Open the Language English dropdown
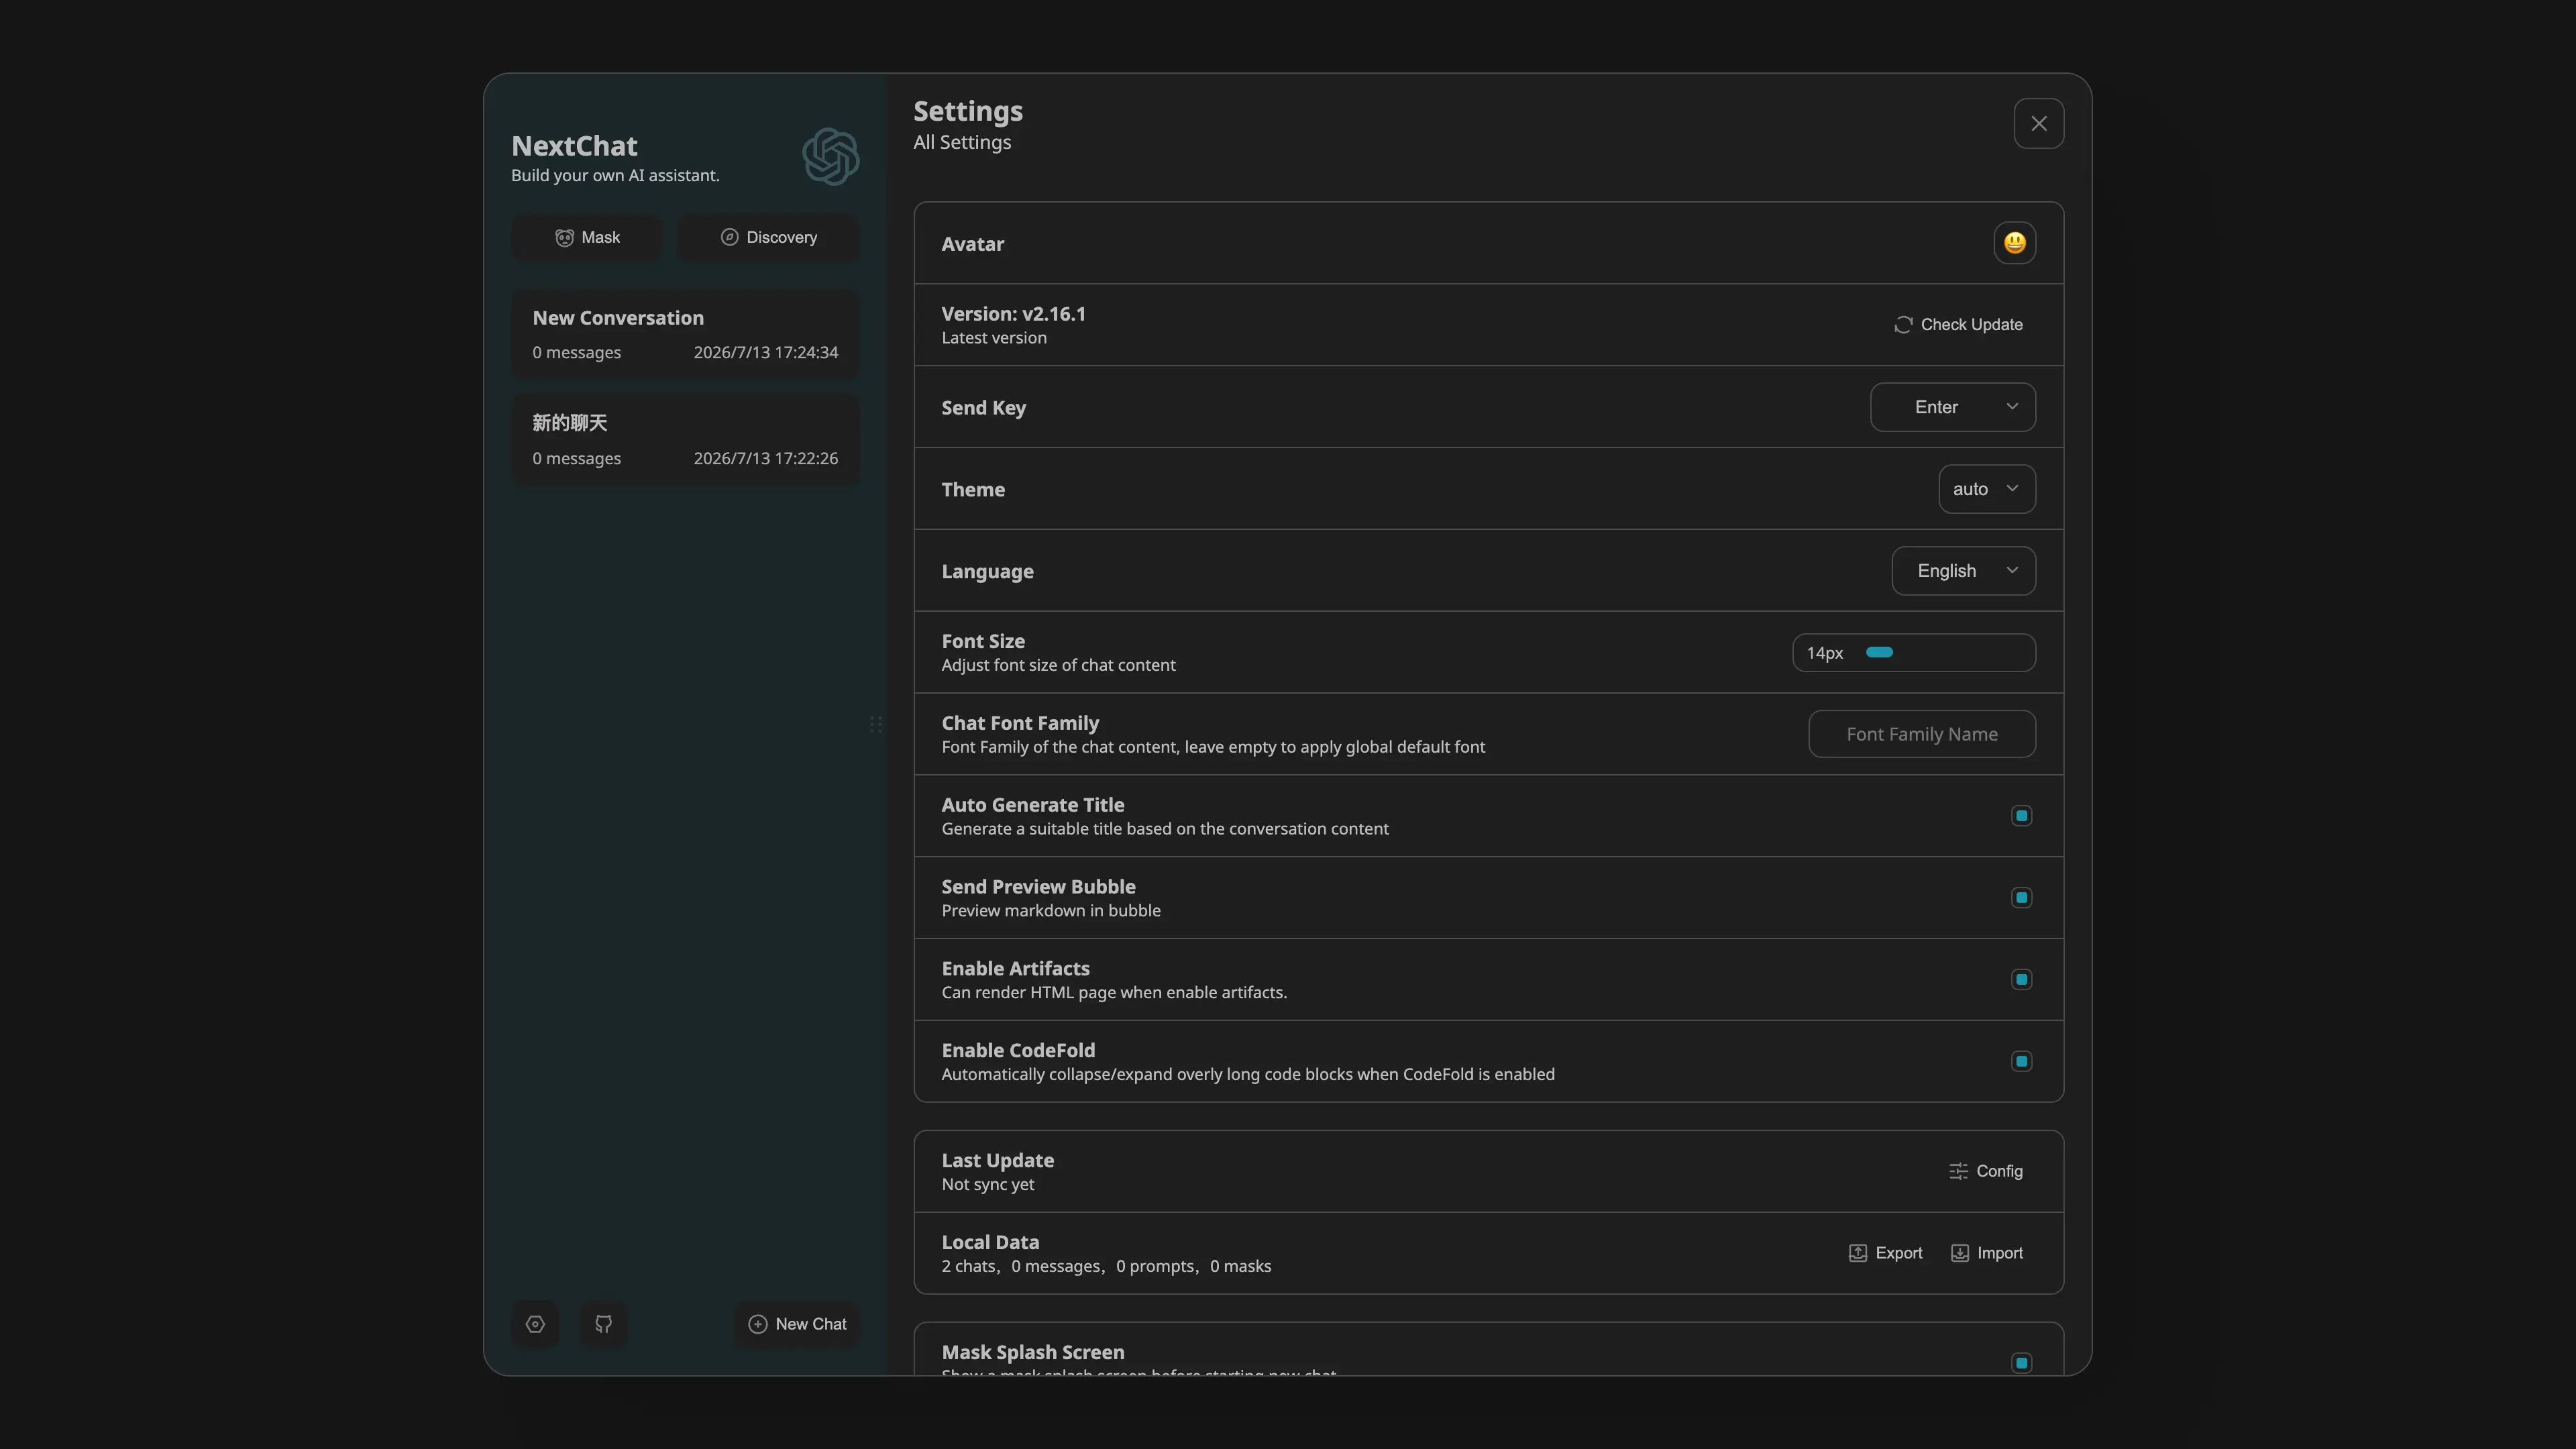Viewport: 2576px width, 1449px height. tap(1963, 571)
